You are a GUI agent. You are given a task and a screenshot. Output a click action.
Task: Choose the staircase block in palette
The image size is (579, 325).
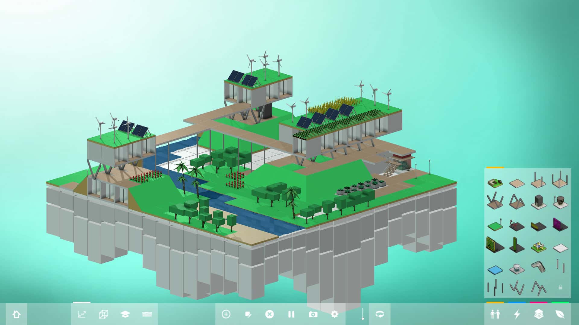(539, 267)
